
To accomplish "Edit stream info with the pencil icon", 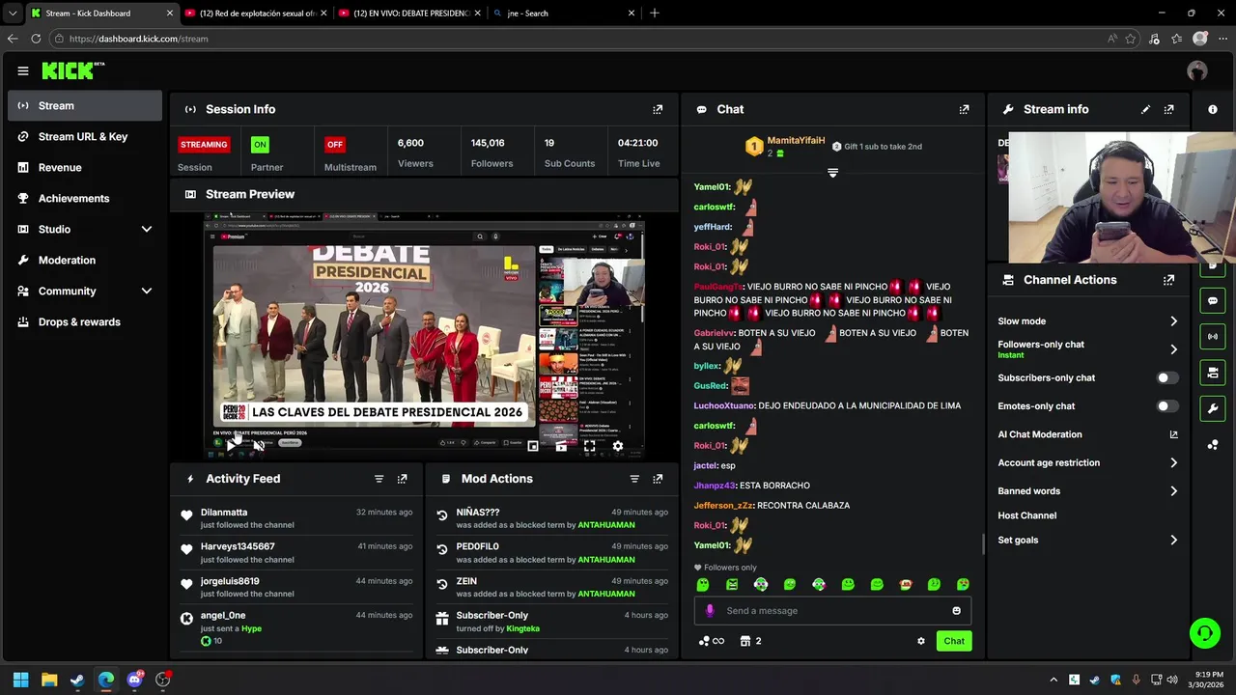I will pyautogui.click(x=1145, y=109).
